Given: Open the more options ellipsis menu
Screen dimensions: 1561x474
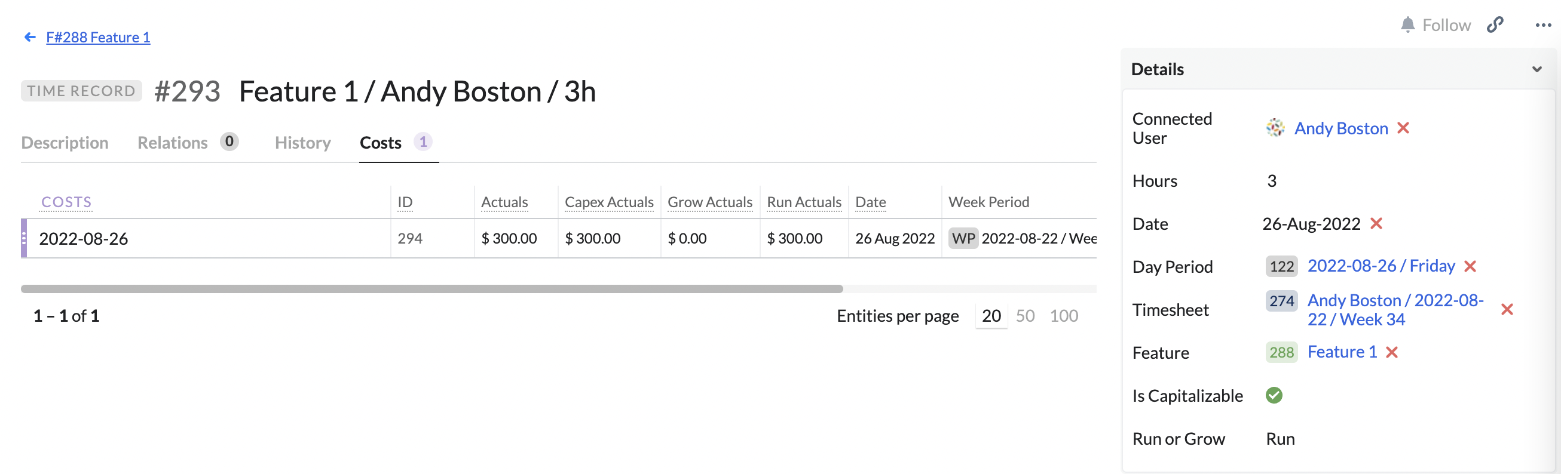Looking at the screenshot, I should pos(1543,25).
